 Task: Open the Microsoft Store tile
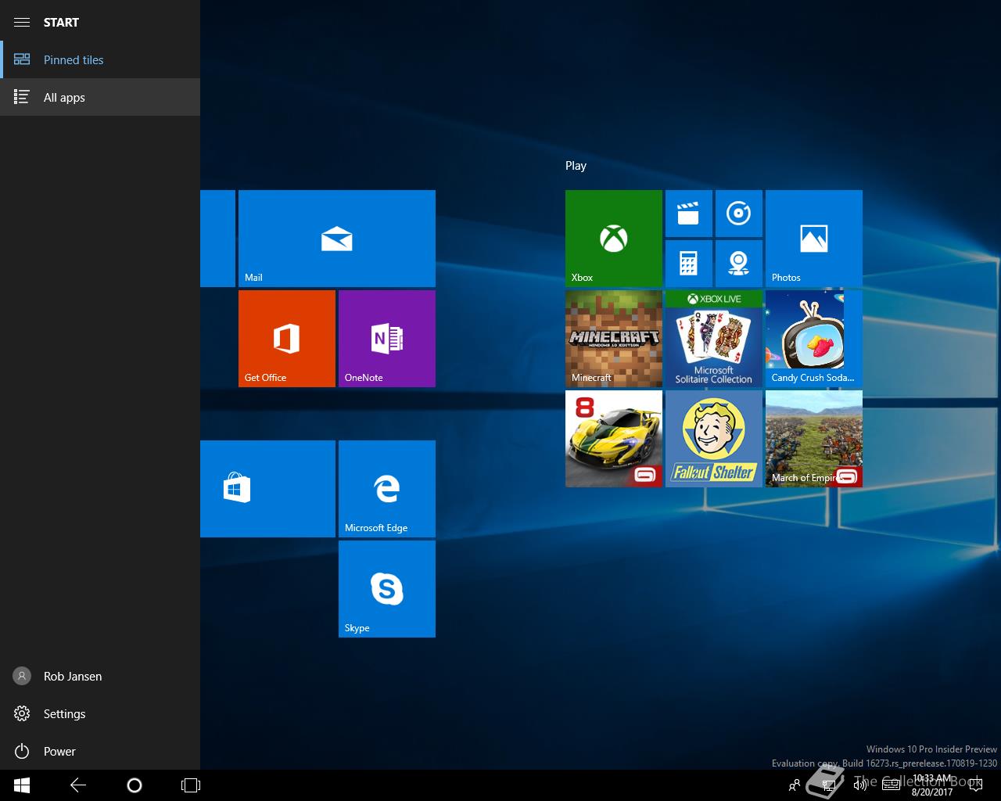click(x=267, y=489)
